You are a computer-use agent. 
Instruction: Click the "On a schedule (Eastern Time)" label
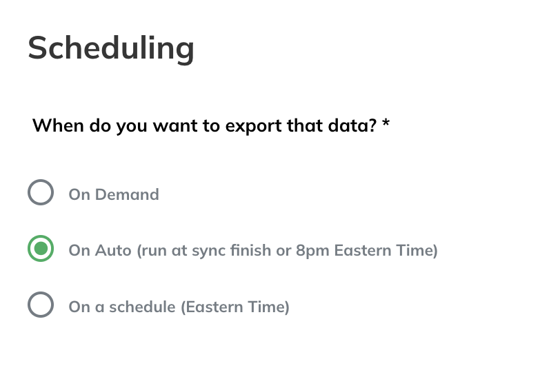179,307
